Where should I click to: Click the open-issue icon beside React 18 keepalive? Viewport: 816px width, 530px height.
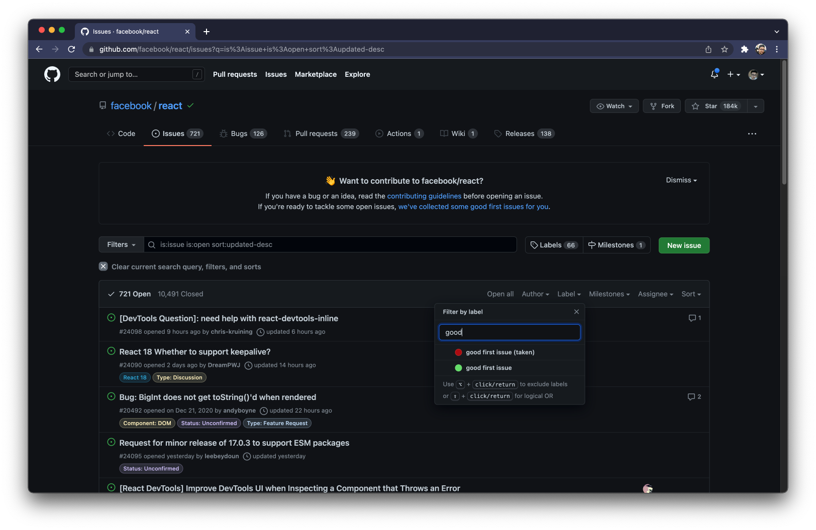112,351
